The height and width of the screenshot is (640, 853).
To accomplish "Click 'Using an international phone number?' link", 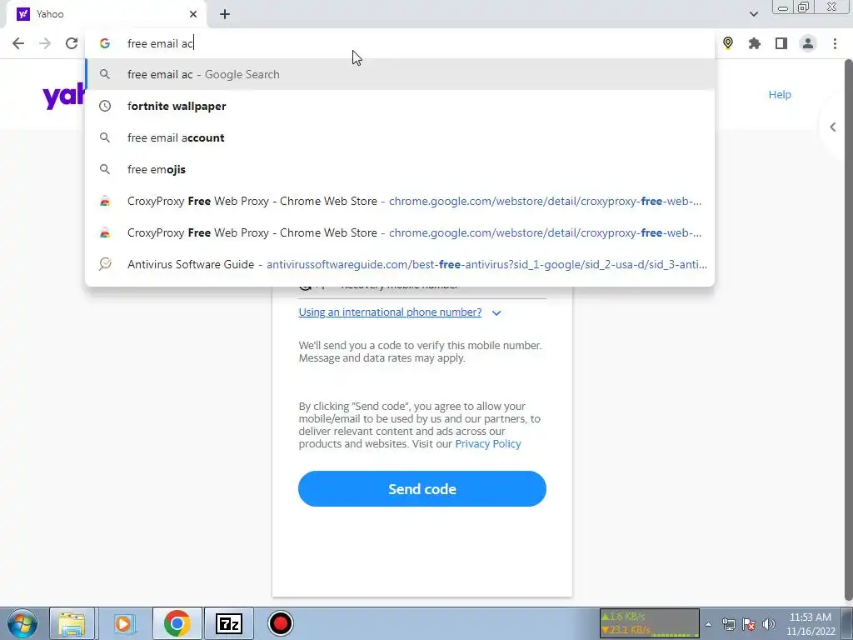I will coord(390,312).
